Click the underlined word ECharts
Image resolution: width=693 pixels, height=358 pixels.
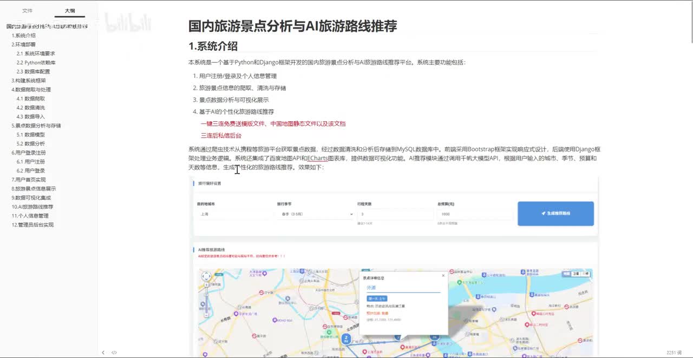point(317,158)
